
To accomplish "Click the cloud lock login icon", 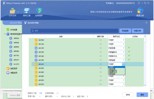I will coord(140,10).
